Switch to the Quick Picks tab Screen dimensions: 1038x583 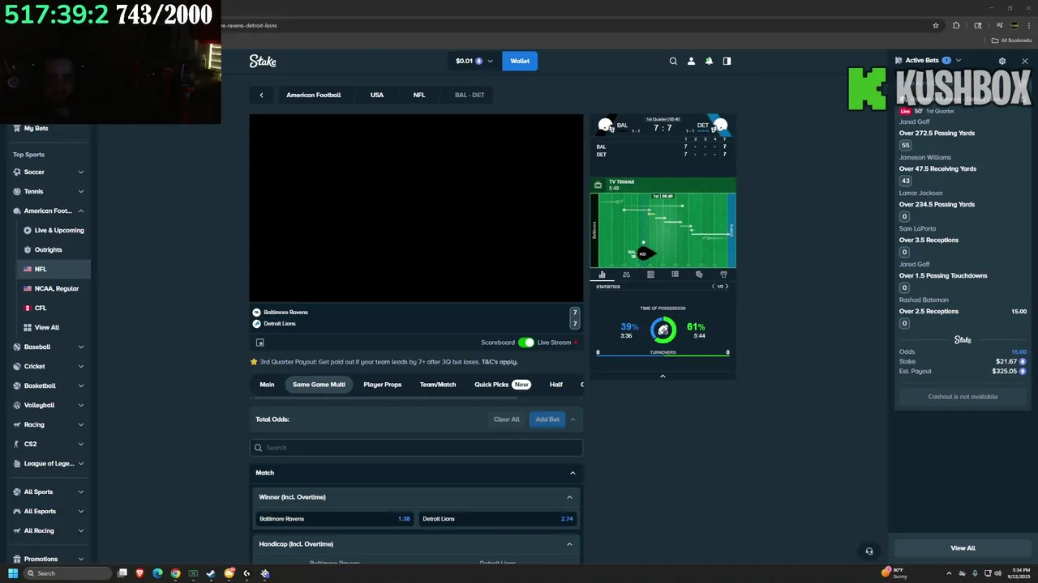[x=502, y=385]
